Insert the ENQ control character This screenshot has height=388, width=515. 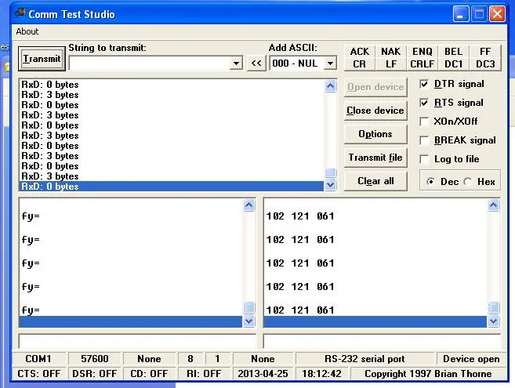(x=422, y=52)
